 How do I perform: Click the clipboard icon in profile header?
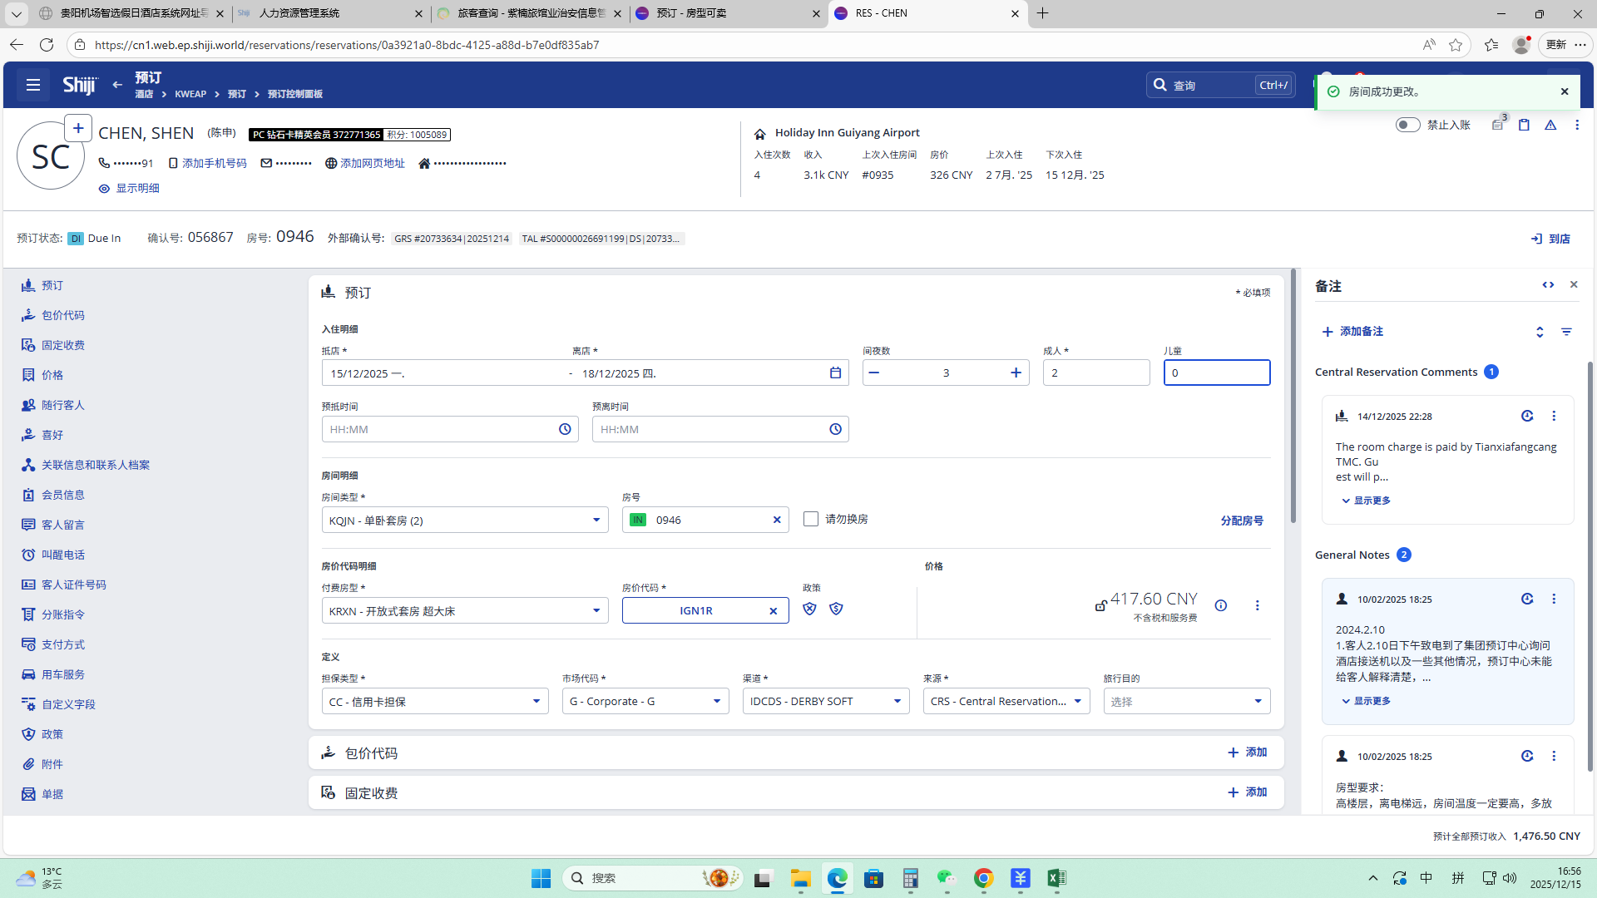(1524, 125)
